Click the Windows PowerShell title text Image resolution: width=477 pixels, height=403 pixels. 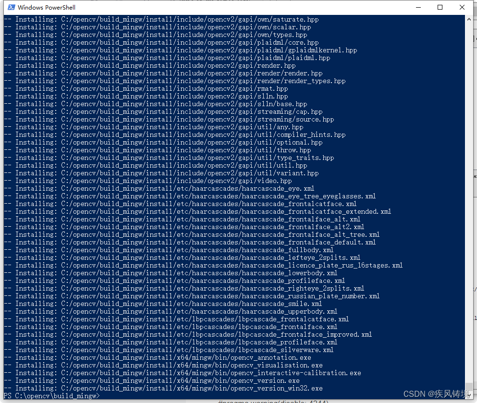tap(47, 7)
